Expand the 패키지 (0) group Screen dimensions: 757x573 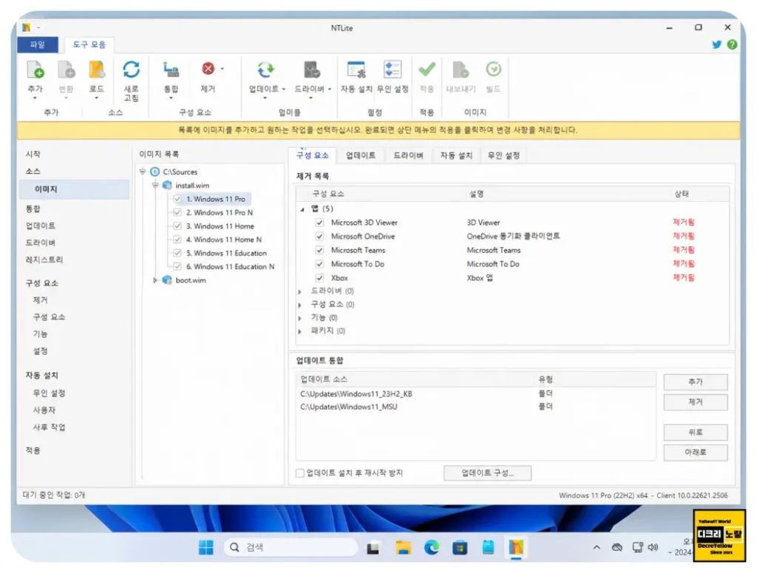coord(300,332)
